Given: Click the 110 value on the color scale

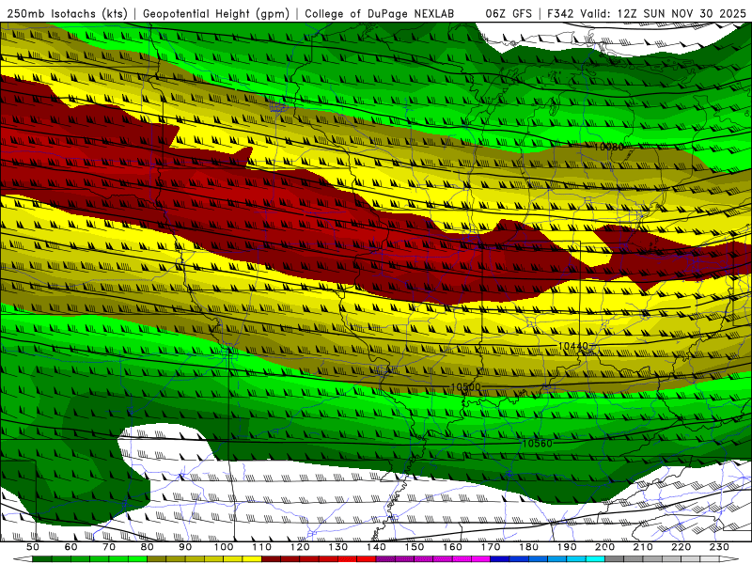Looking at the screenshot, I should (x=262, y=547).
